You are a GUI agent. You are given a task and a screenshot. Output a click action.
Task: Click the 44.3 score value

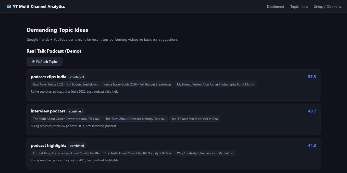[x=312, y=145]
